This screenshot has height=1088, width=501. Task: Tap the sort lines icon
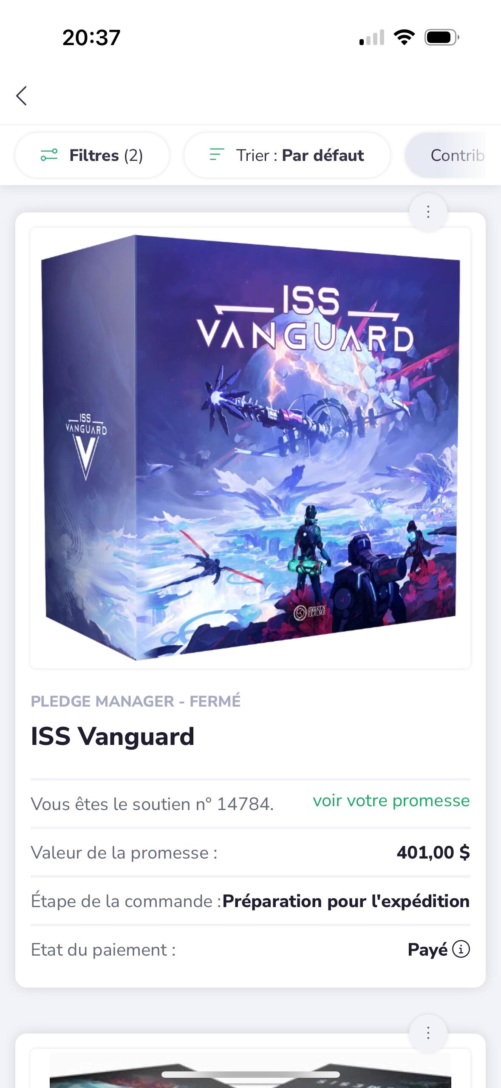217,155
